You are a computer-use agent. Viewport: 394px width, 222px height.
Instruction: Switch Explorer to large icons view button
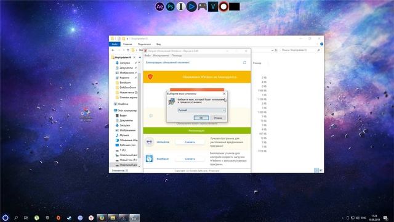(321, 170)
